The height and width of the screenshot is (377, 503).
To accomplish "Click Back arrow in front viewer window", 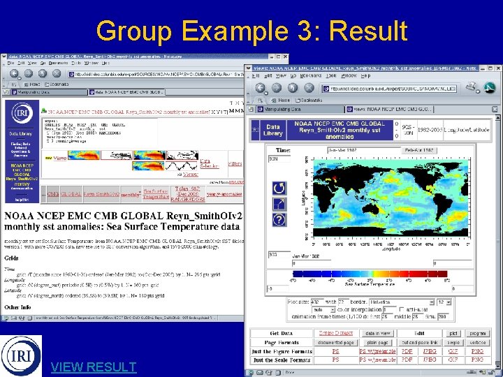I will tap(260, 87).
